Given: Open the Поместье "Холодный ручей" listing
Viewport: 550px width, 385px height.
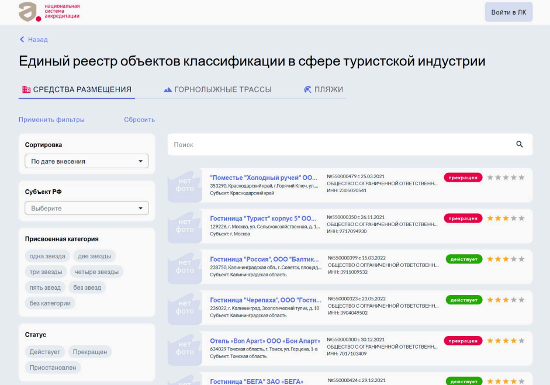Looking at the screenshot, I should point(264,178).
